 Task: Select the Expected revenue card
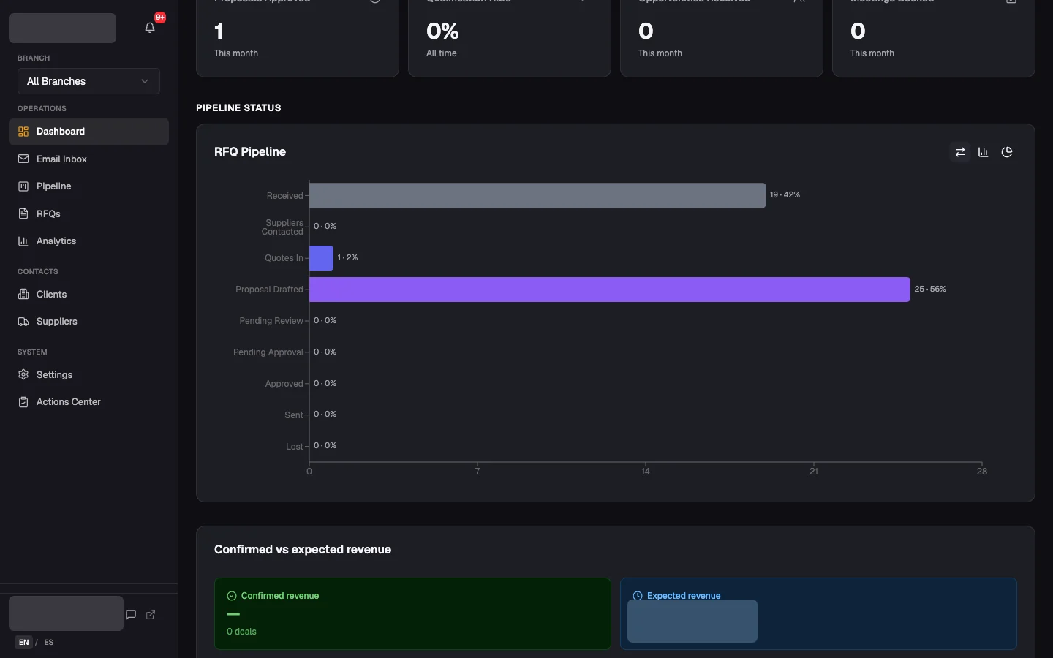point(818,613)
